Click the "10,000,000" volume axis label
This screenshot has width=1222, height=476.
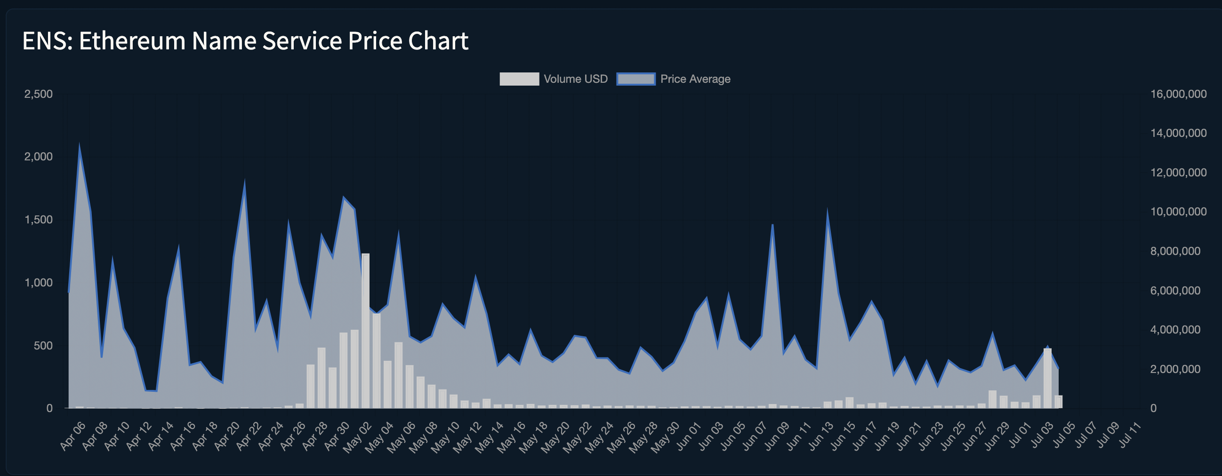1178,212
